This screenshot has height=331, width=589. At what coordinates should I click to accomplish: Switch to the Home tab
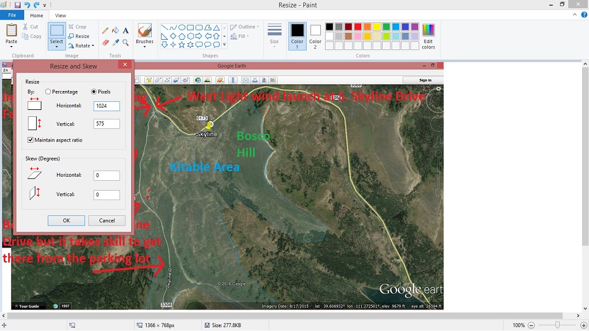tap(36, 16)
